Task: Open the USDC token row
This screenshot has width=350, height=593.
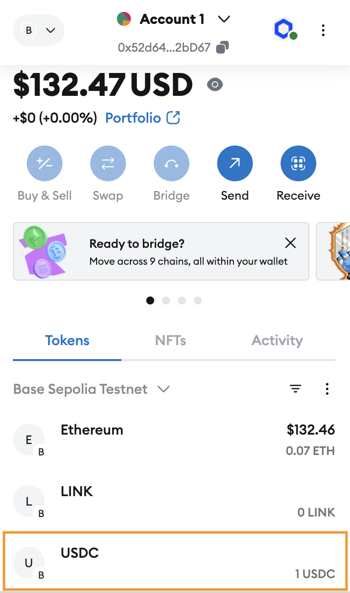Action: (x=175, y=562)
